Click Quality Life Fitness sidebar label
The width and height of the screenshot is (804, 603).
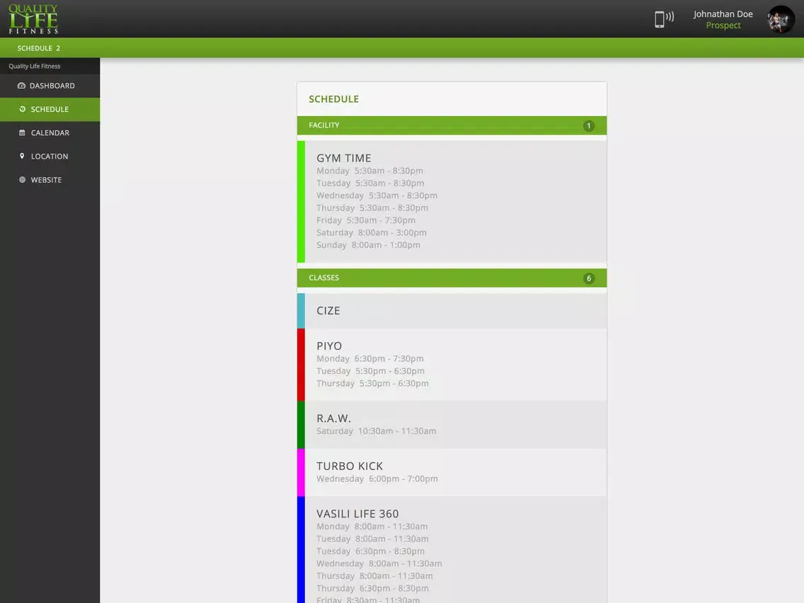tap(35, 66)
